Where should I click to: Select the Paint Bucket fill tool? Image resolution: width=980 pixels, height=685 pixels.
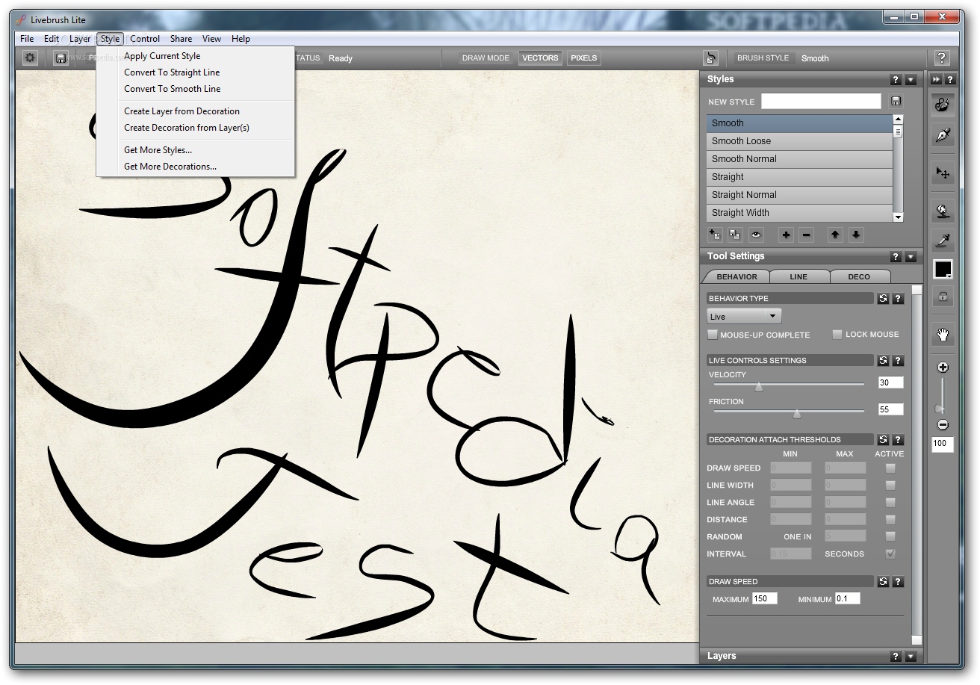pos(943,211)
